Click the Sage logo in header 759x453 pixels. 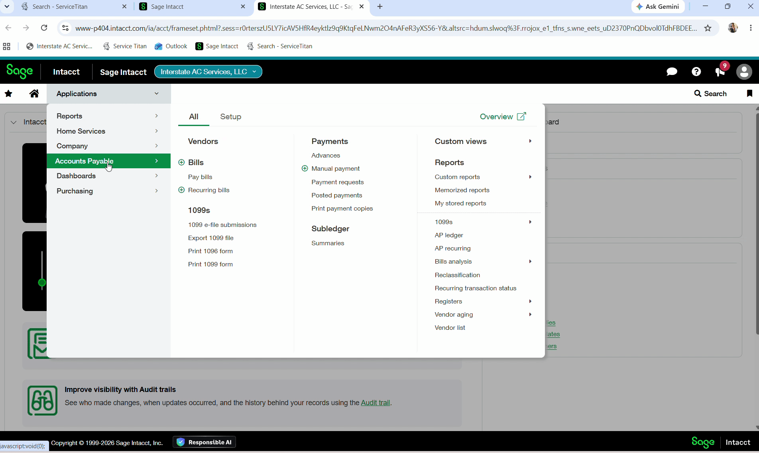tap(20, 71)
